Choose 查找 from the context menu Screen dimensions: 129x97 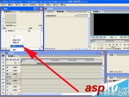coord(17,50)
